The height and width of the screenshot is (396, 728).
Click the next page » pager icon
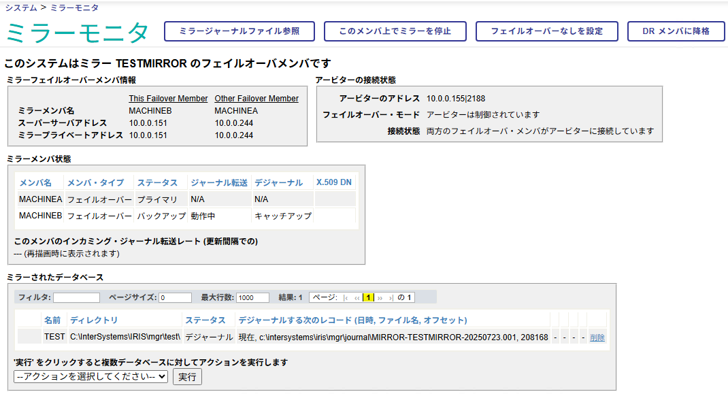pyautogui.click(x=380, y=297)
